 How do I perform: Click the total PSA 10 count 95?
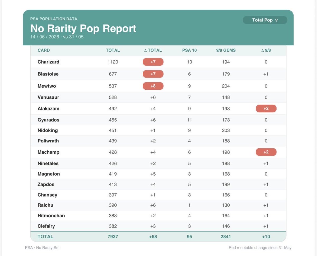coord(189,237)
